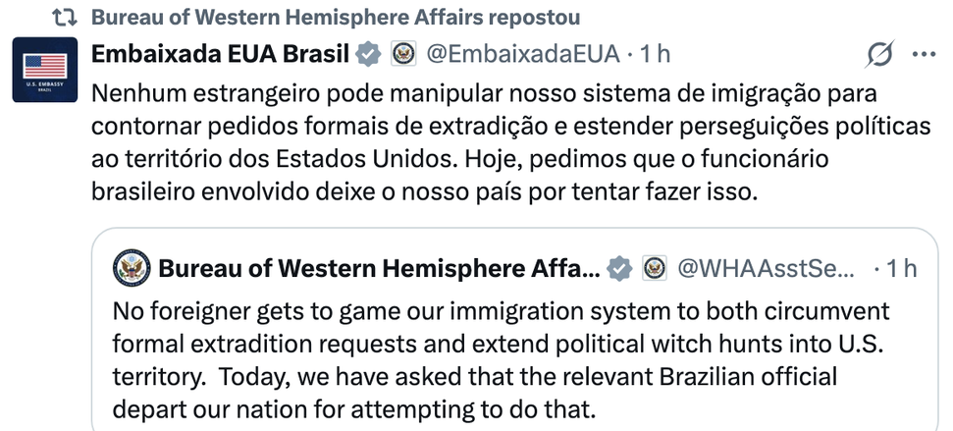
Task: Click the quoted post's '1 h' timestamp
Action: pos(901,268)
